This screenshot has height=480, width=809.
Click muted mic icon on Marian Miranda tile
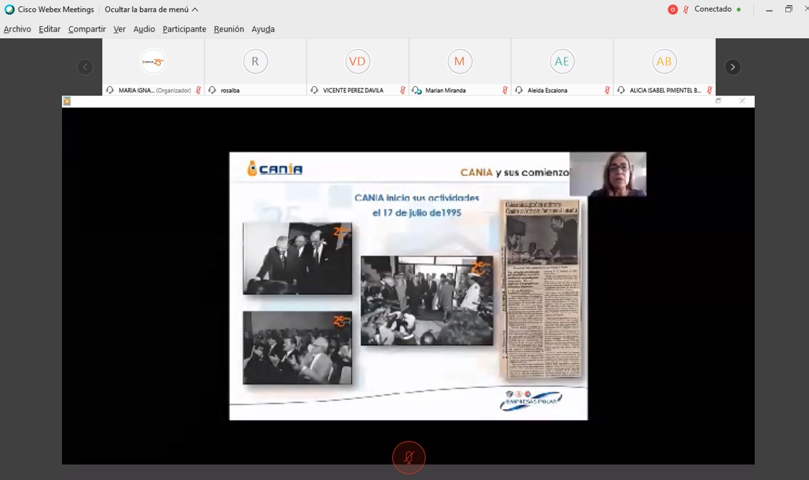(x=505, y=90)
